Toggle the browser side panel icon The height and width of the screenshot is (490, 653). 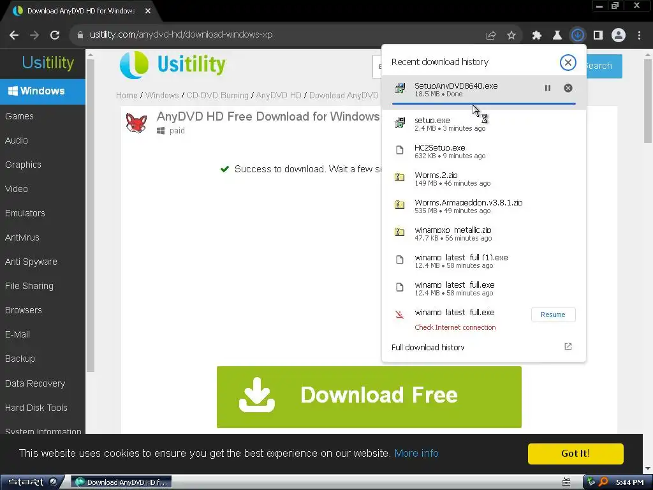point(598,36)
